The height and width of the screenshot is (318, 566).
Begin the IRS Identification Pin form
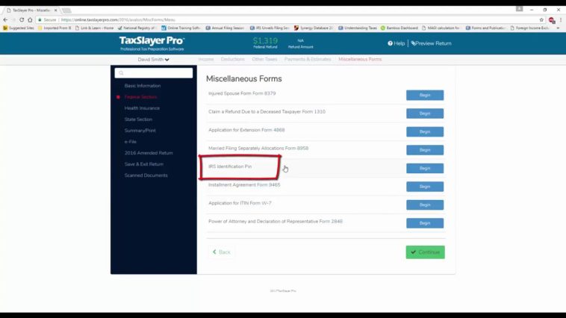coord(424,168)
